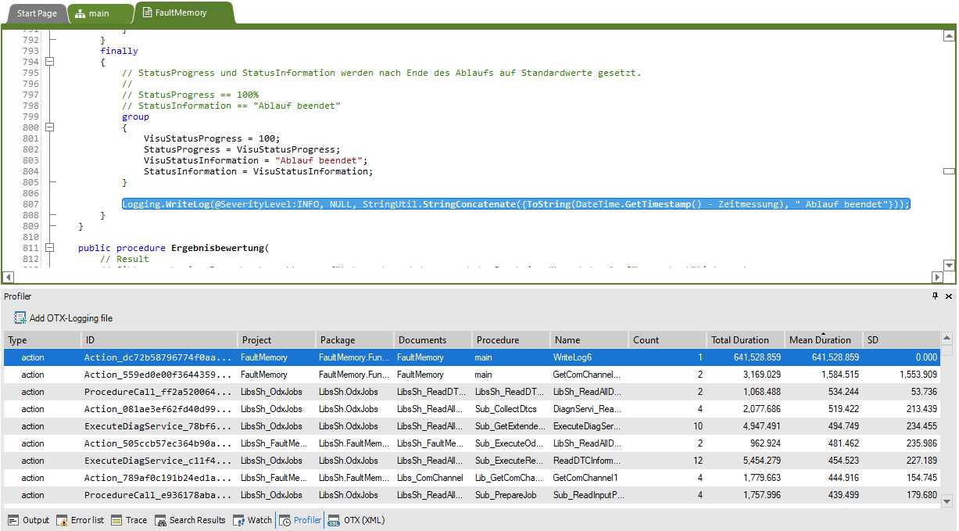Collapse the finally block at line 794
Image resolution: width=959 pixels, height=531 pixels.
(x=50, y=62)
